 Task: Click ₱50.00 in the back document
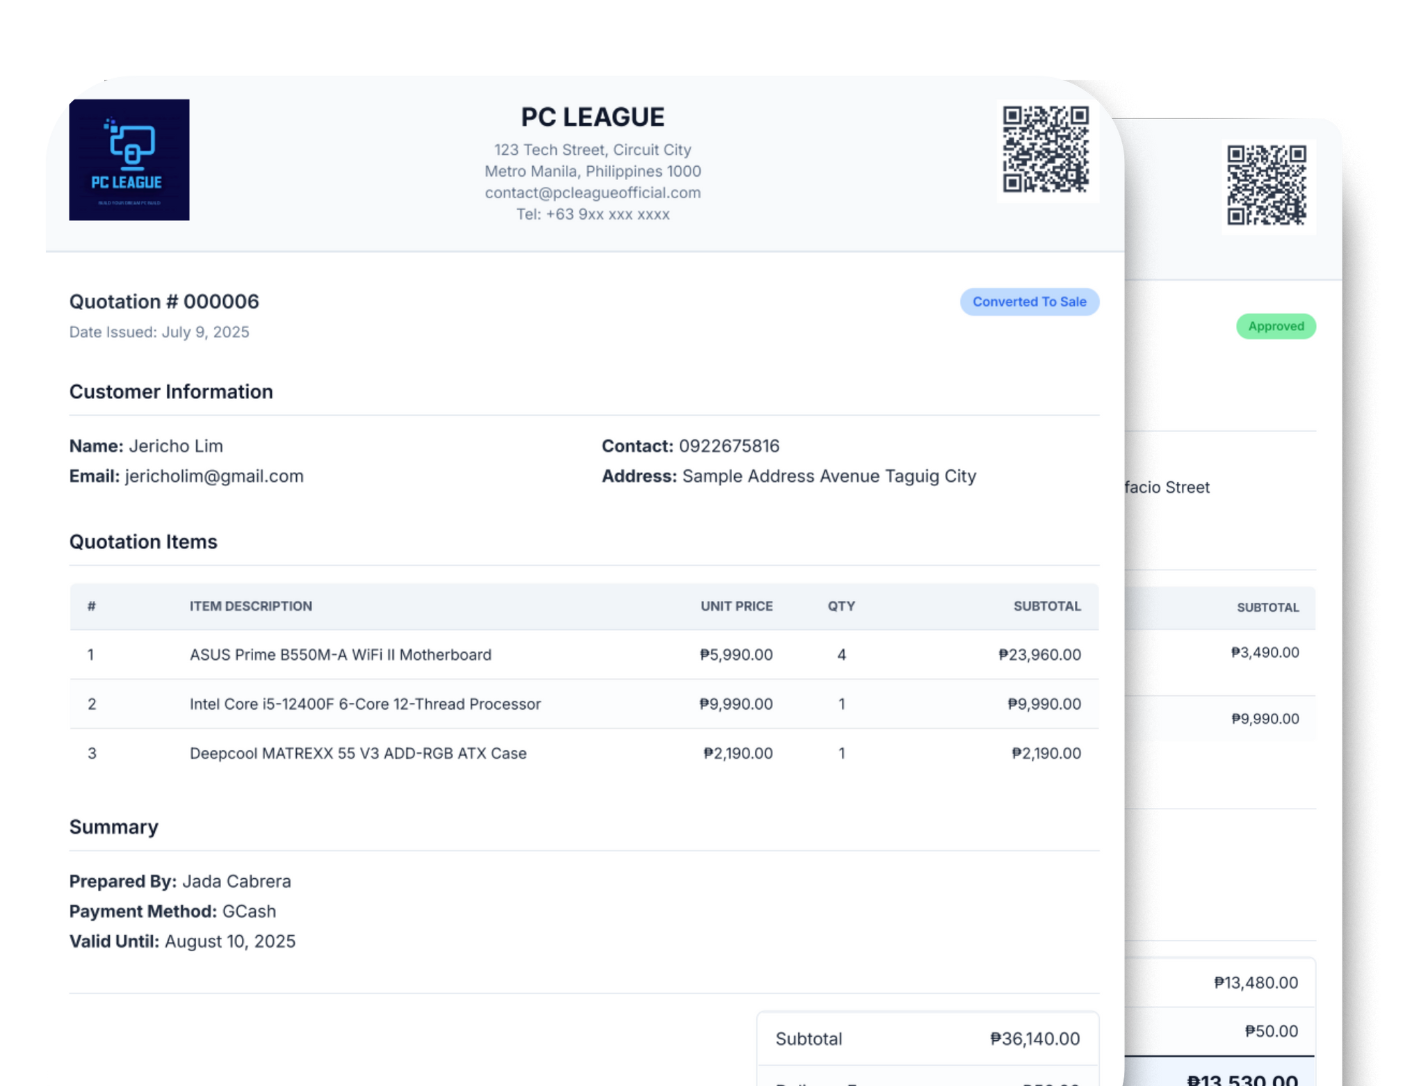click(x=1271, y=1032)
